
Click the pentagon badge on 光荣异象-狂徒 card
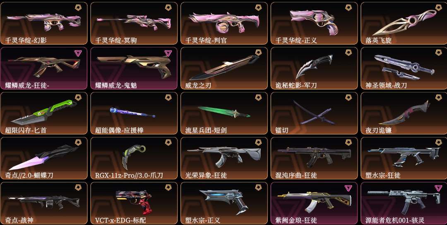[x=258, y=142]
